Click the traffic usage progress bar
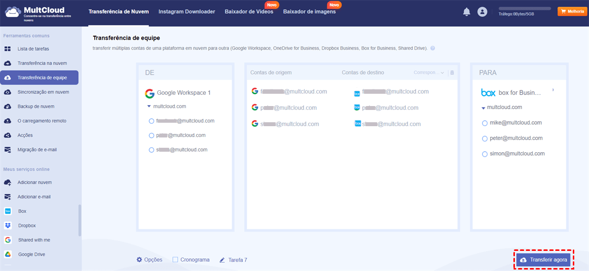589x271 pixels. (x=525, y=8)
